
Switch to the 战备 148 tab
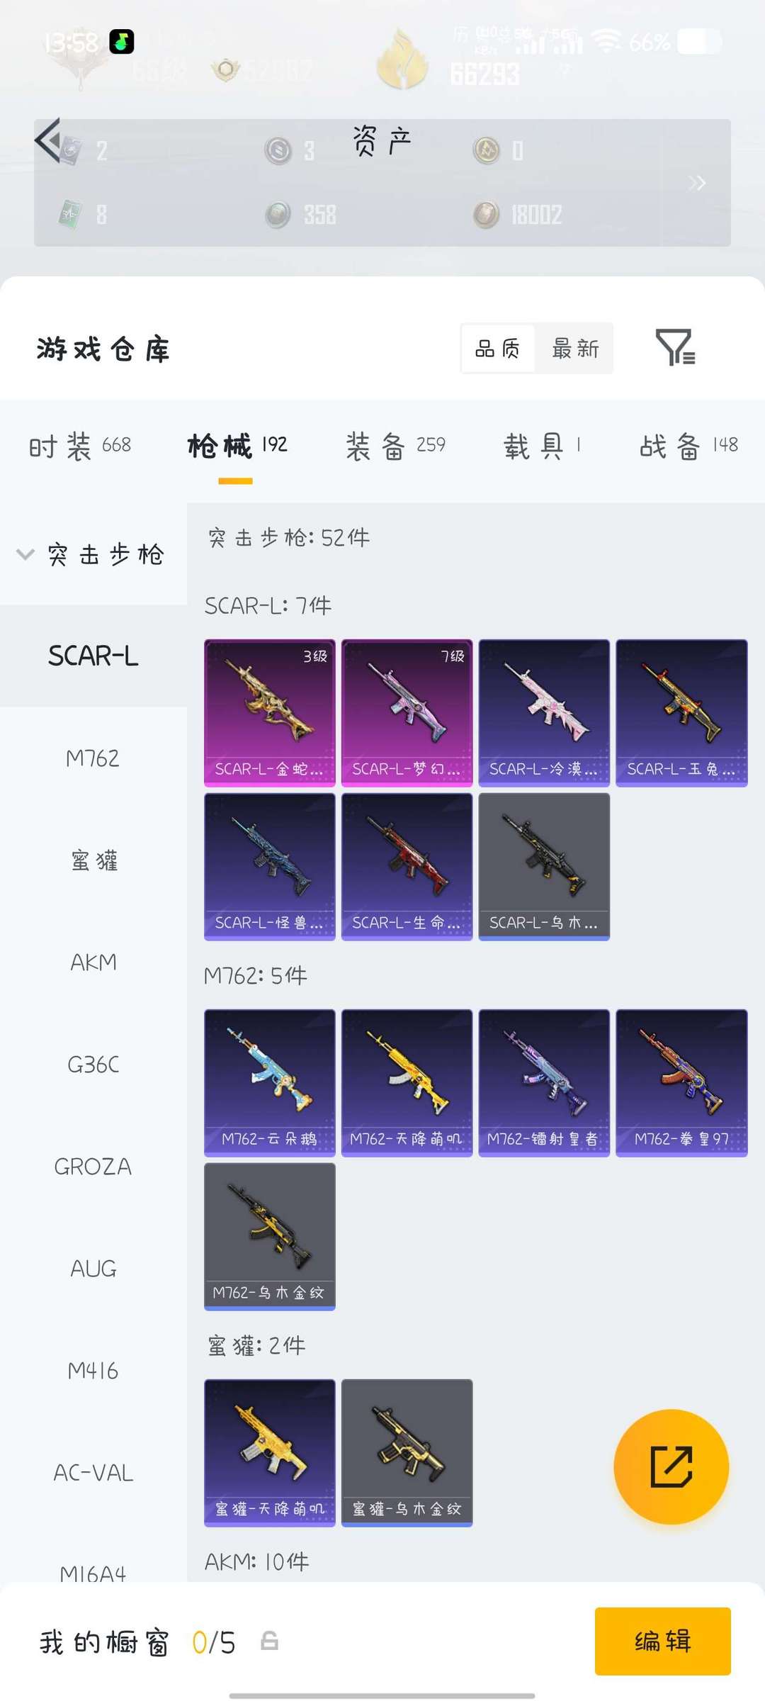click(689, 446)
